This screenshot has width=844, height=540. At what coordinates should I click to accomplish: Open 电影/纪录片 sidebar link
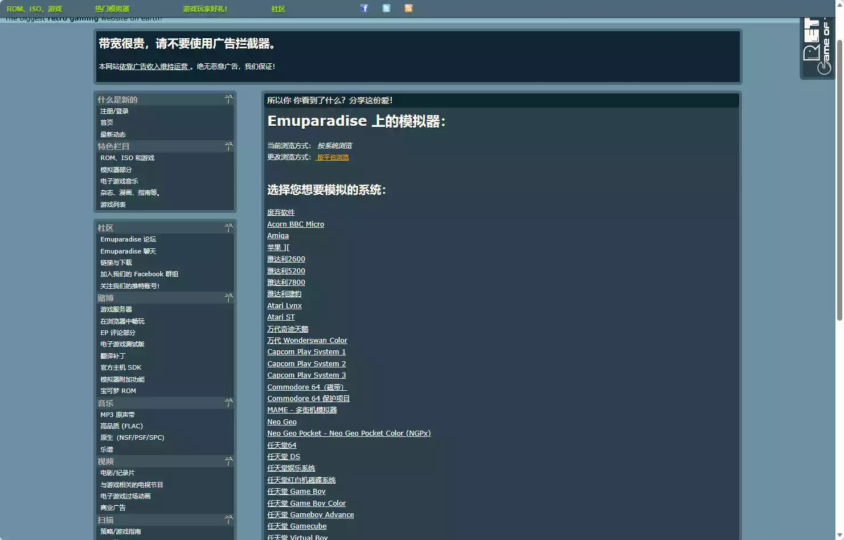(x=117, y=473)
